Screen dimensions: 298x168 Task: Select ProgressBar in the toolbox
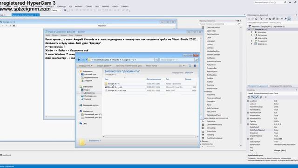click(211, 68)
